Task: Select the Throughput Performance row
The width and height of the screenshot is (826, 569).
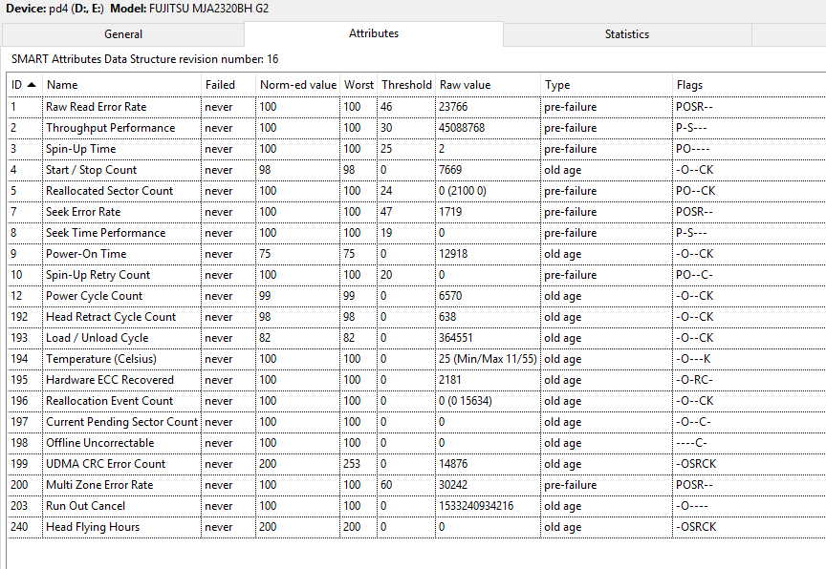Action: 417,128
